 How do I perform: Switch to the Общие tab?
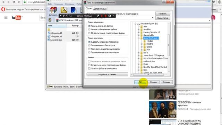coord(88,8)
